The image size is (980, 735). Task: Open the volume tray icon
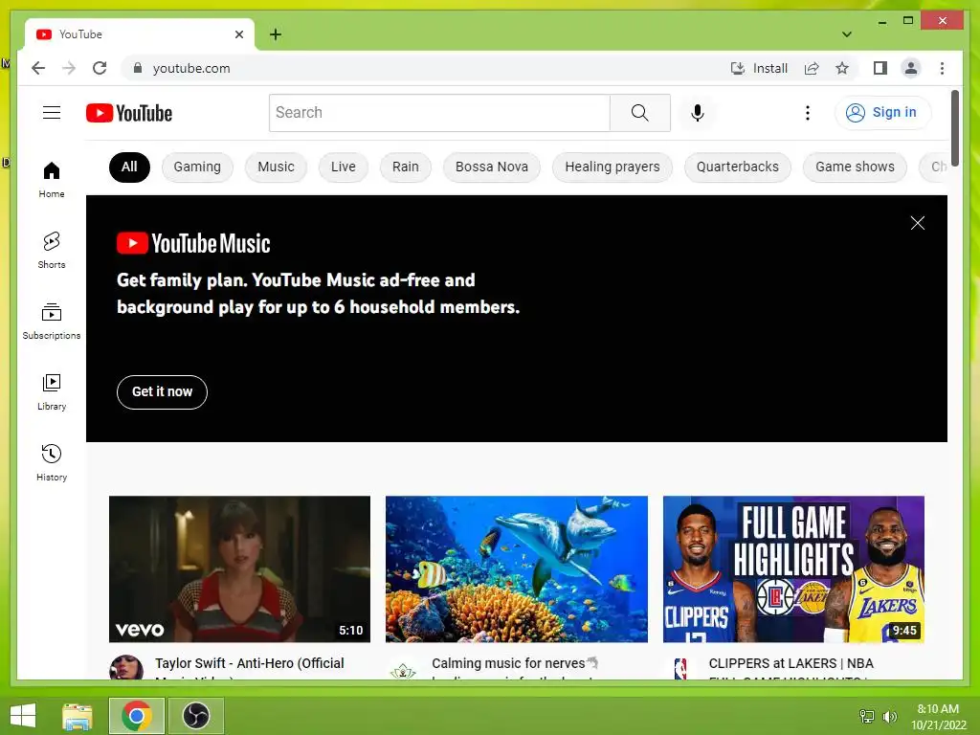[889, 716]
